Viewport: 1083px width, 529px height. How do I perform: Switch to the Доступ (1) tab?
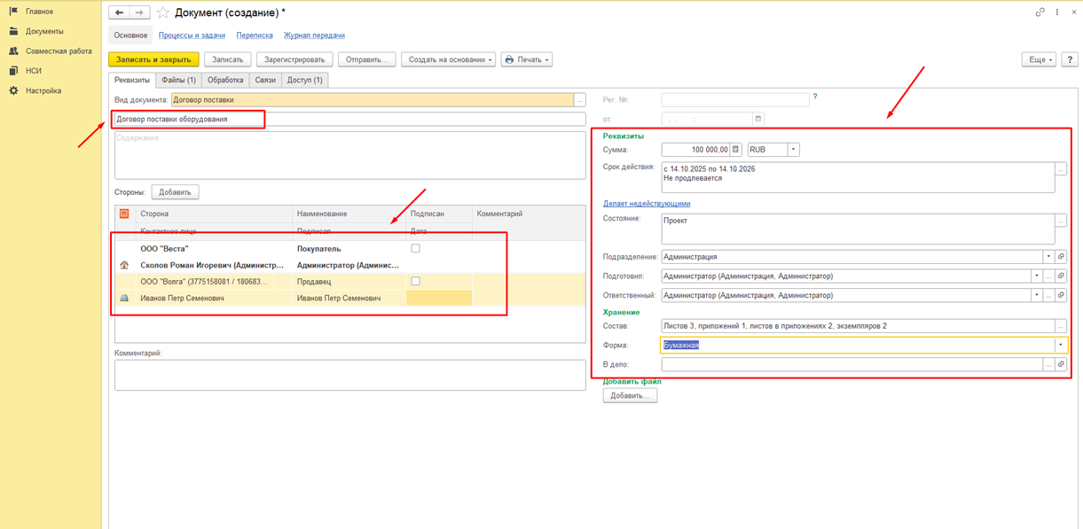305,80
